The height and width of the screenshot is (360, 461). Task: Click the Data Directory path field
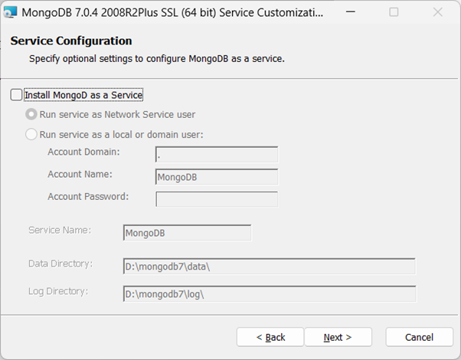click(x=269, y=267)
